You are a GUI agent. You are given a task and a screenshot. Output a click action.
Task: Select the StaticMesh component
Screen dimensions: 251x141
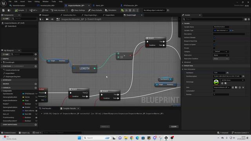tap(12, 26)
